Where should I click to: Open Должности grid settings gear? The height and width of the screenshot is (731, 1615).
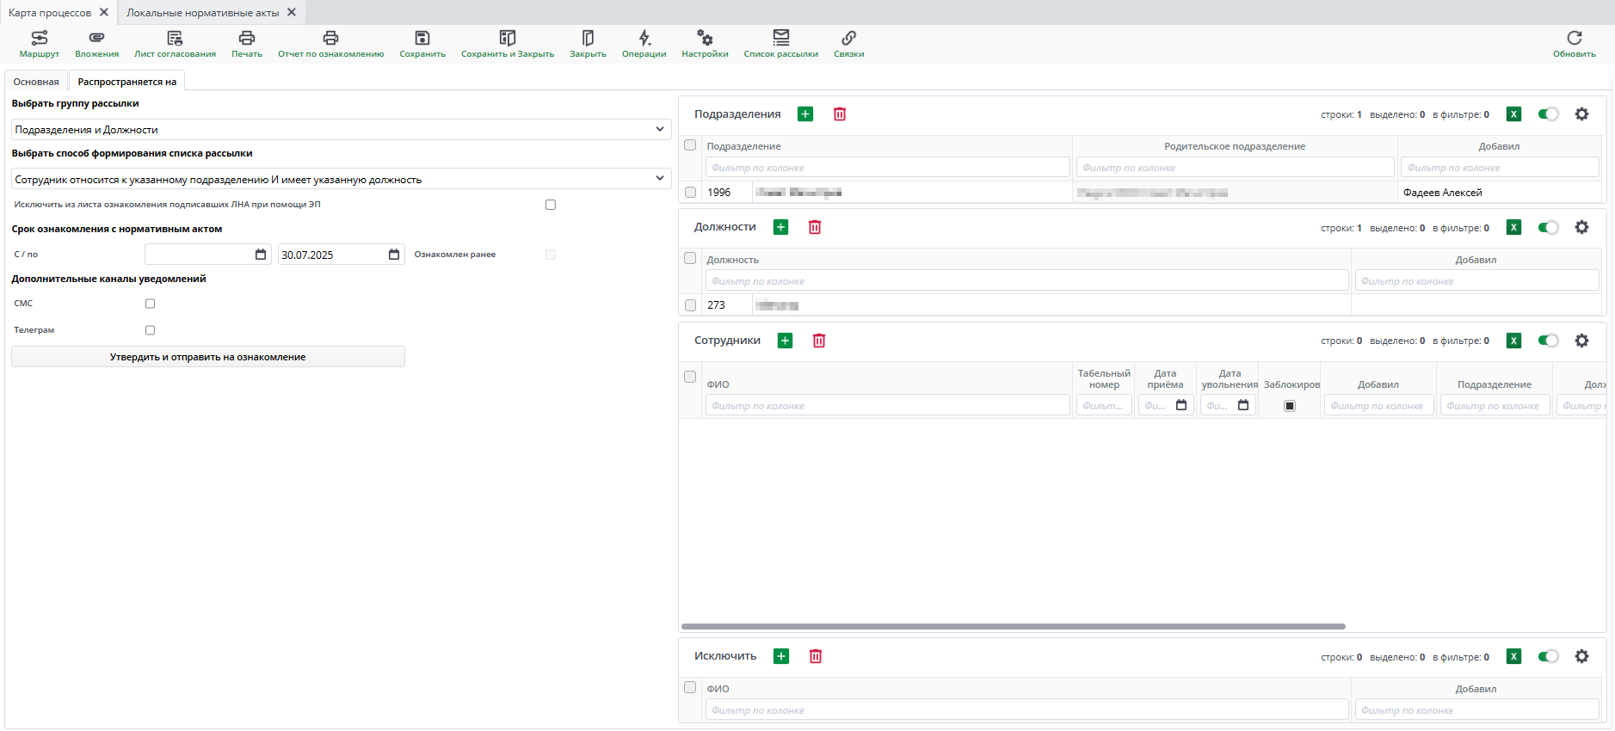(1581, 227)
